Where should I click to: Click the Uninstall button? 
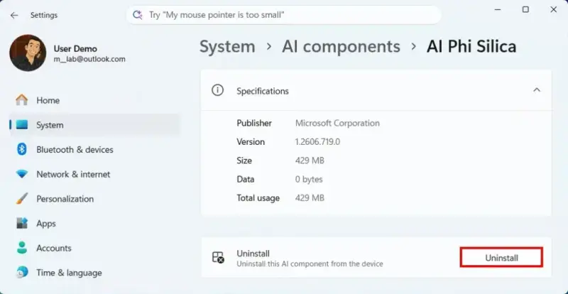click(501, 257)
